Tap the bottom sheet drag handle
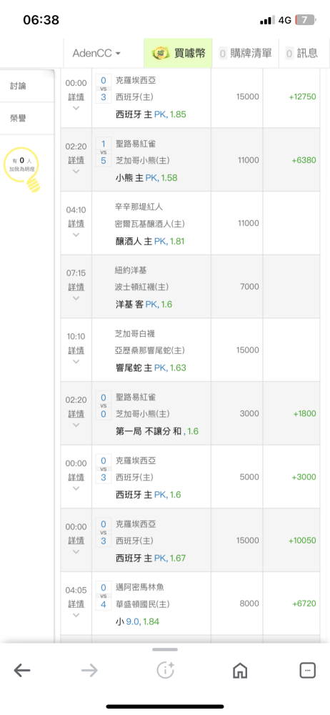This screenshot has width=330, height=715. 165,649
